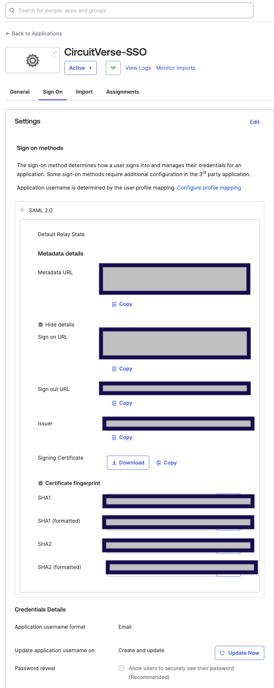This screenshot has height=688, width=274.
Task: Open Configure profile mapping link
Action: [209, 188]
